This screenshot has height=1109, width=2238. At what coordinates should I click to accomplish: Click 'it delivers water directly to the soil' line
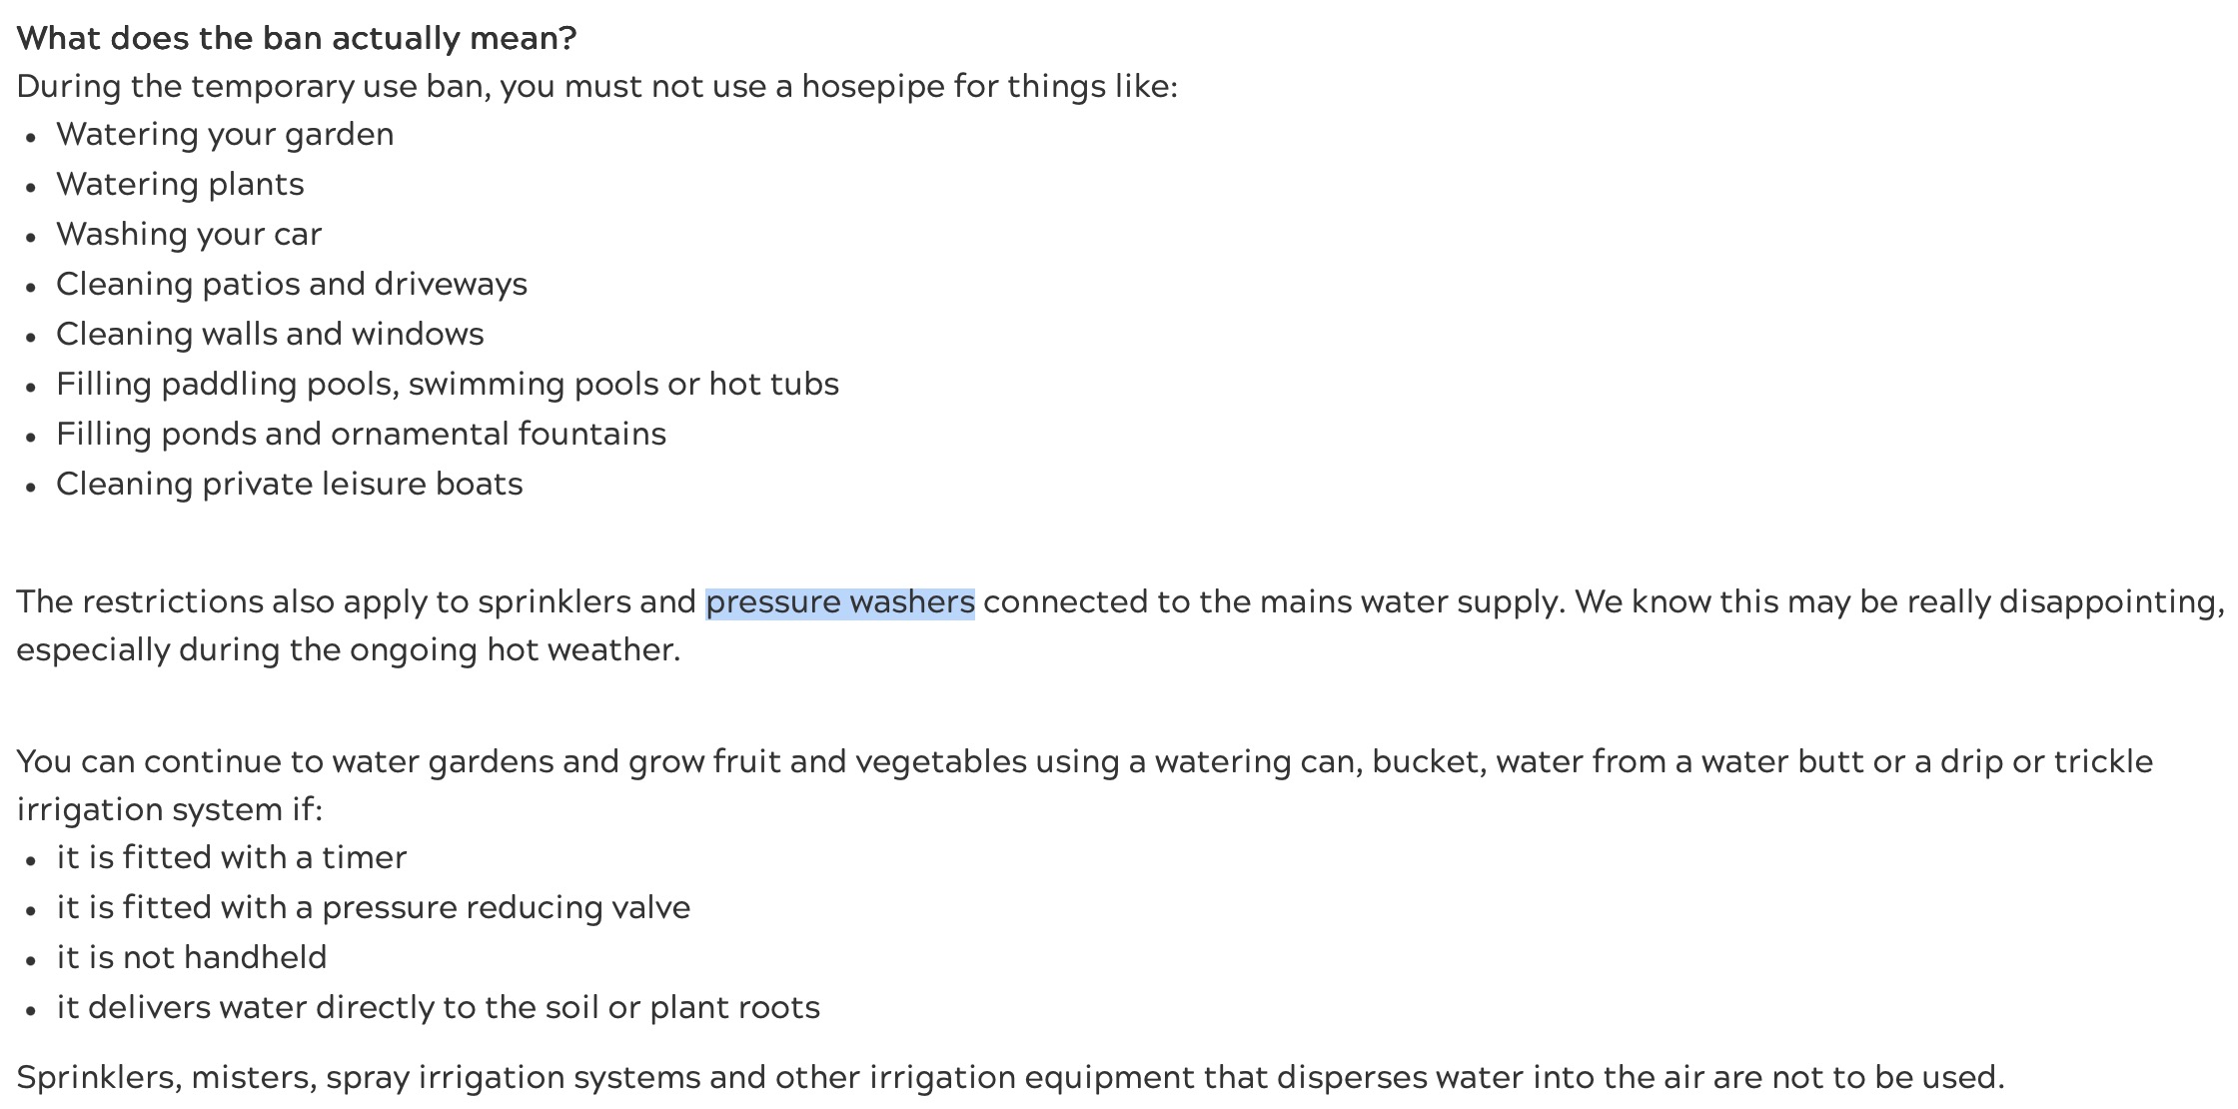coord(438,1007)
